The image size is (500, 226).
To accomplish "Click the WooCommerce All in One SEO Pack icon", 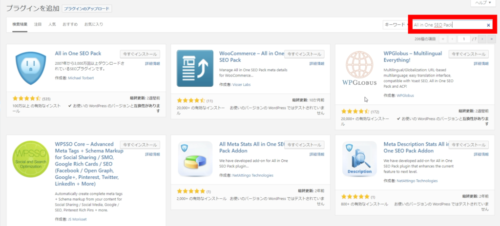I will click(x=195, y=68).
